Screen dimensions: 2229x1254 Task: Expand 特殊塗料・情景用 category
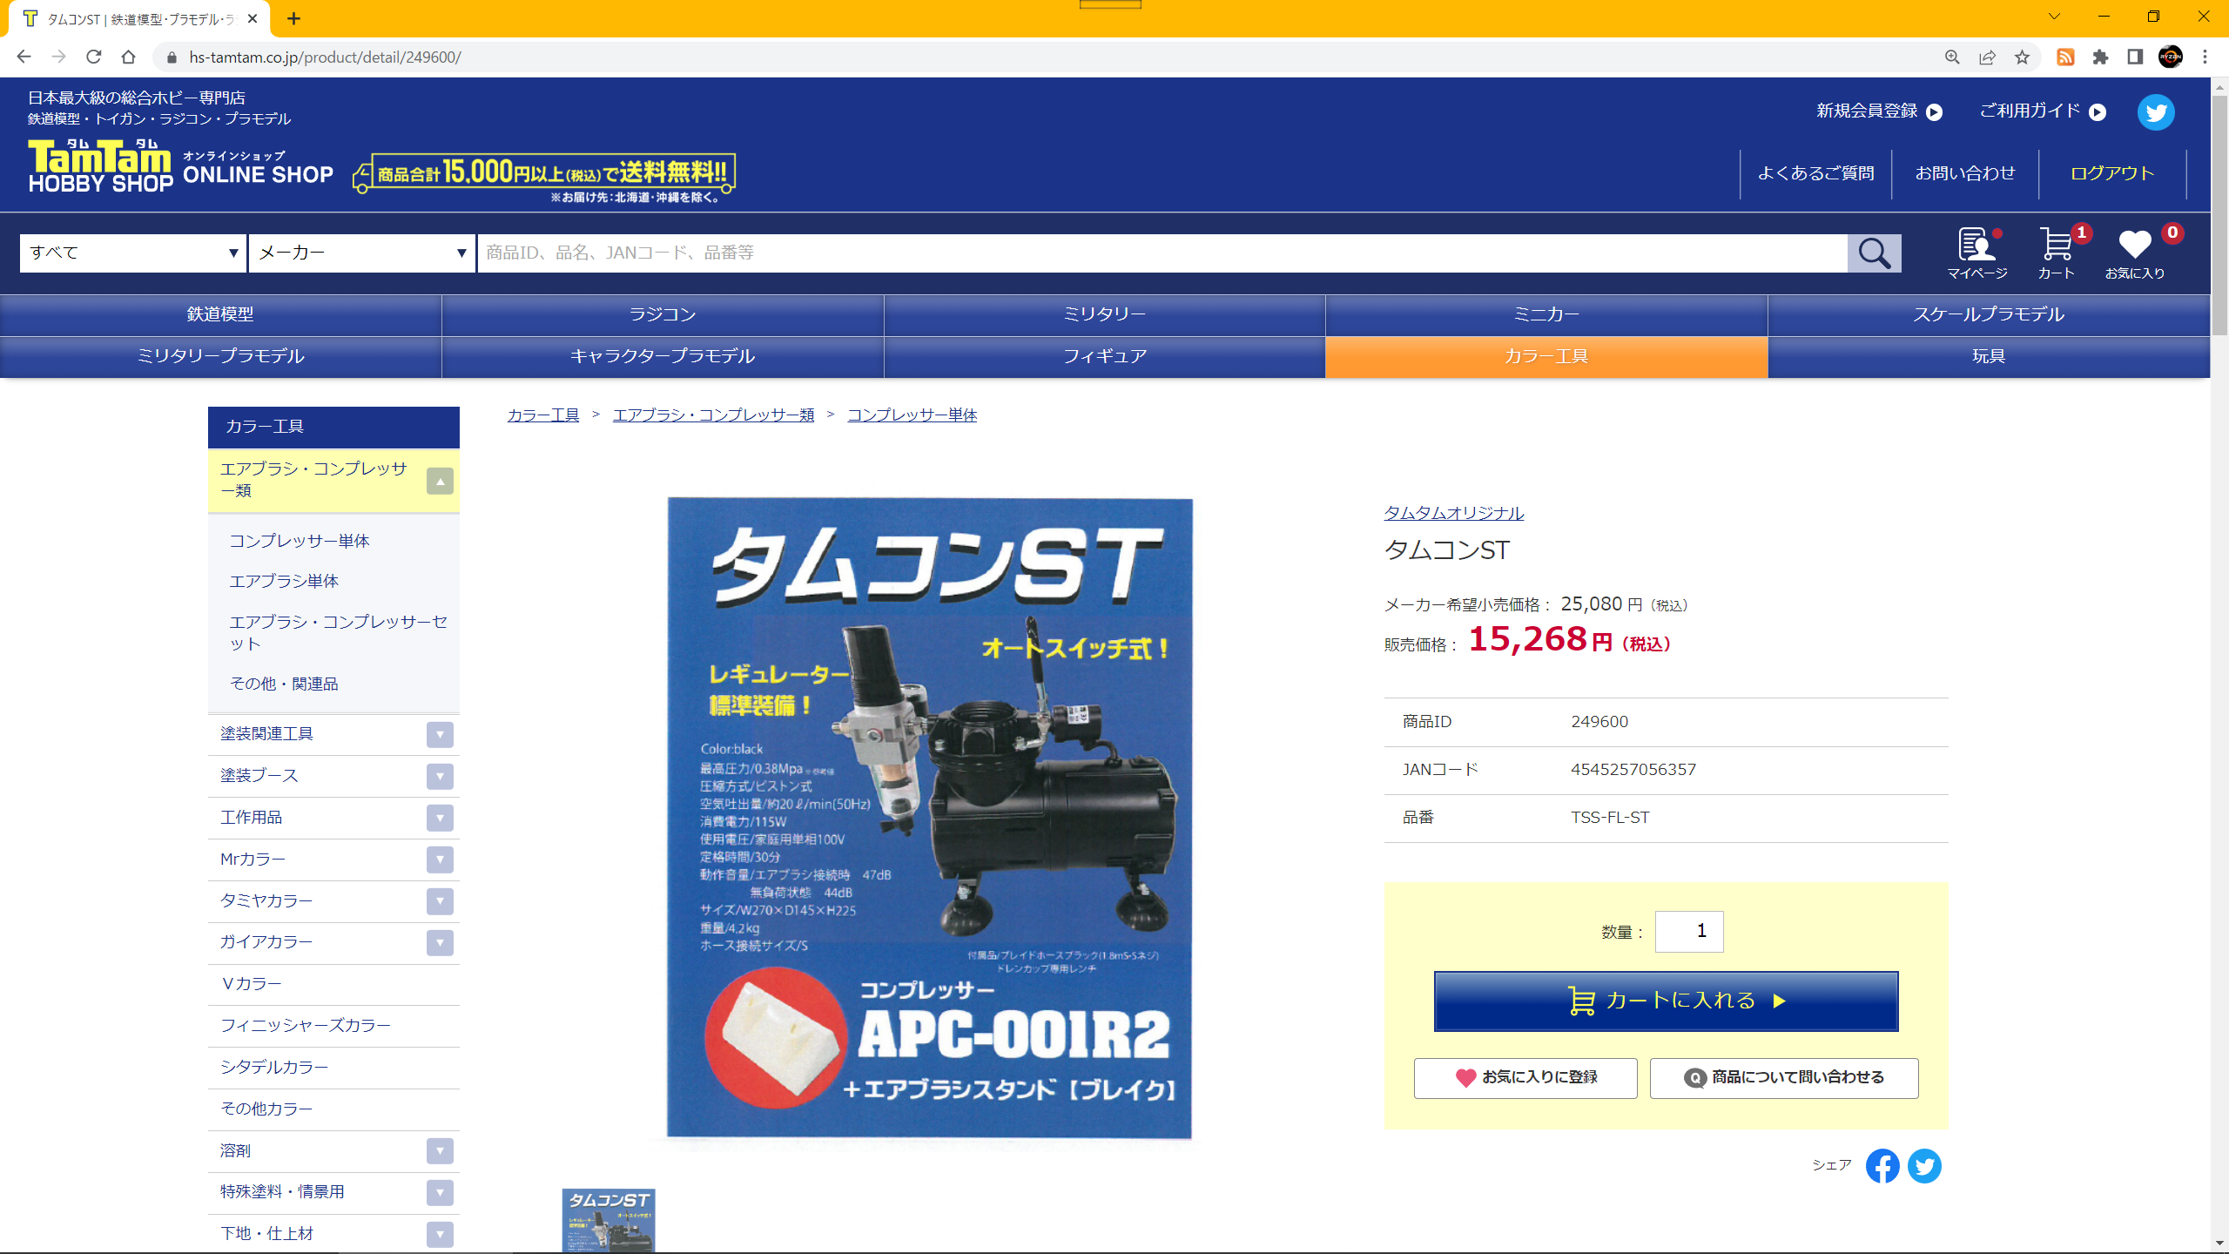[x=440, y=1192]
